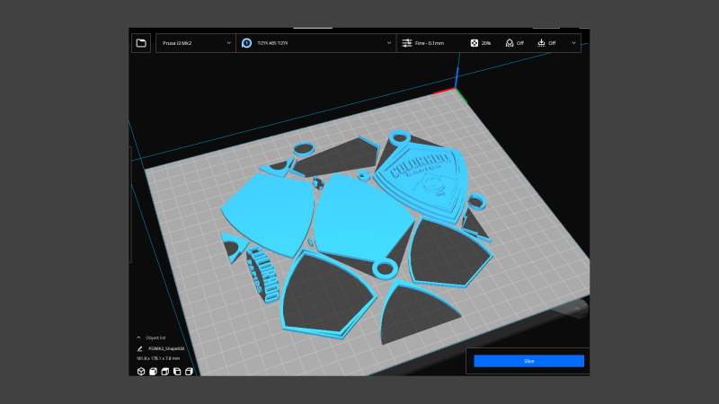719x404 pixels.
Task: Select P3MK2_Shape030 in object list
Action: (166, 348)
